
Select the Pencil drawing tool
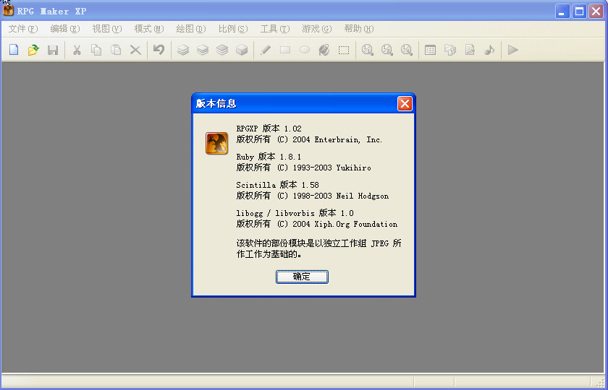coord(266,50)
